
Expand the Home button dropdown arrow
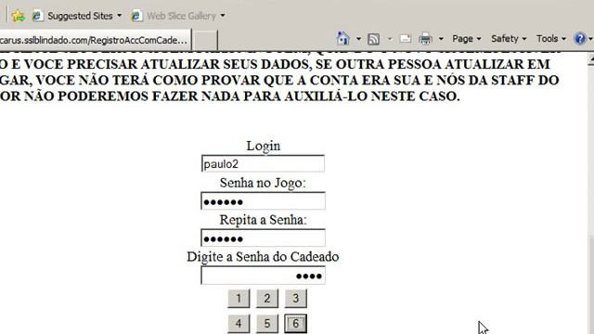click(x=358, y=39)
